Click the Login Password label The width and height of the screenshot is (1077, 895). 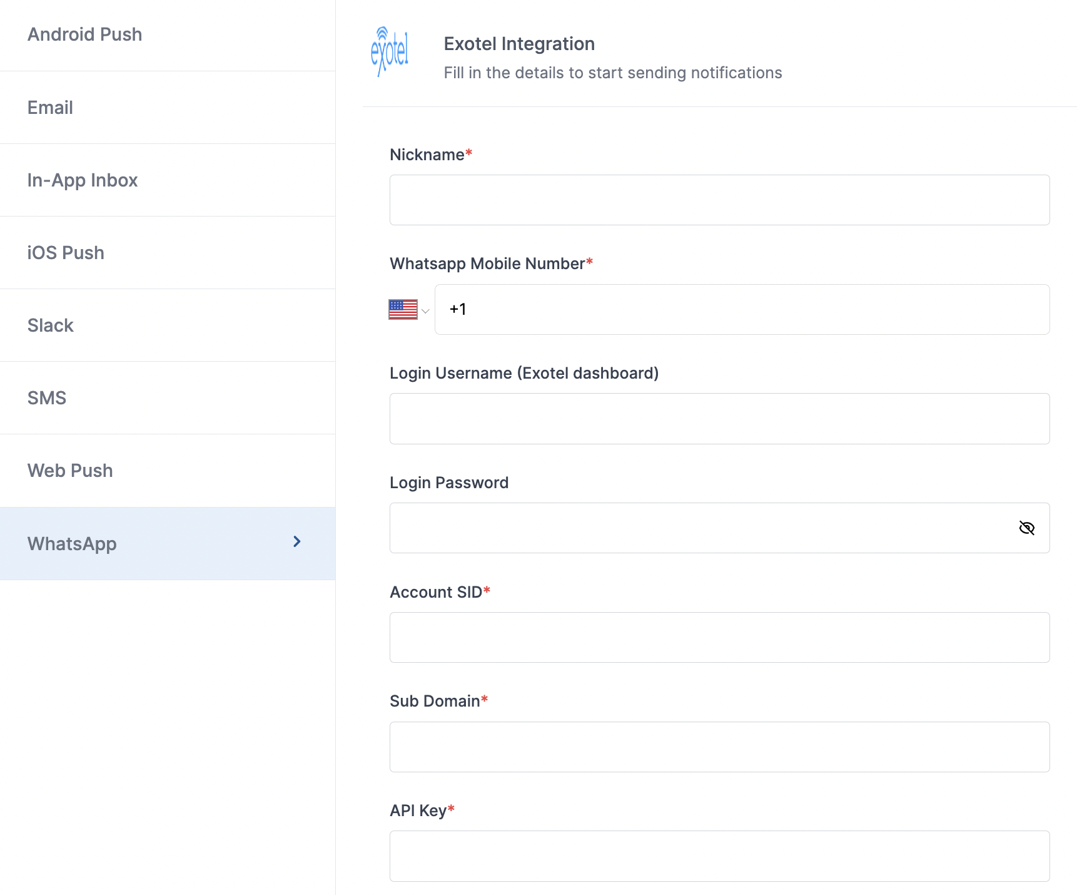[449, 483]
